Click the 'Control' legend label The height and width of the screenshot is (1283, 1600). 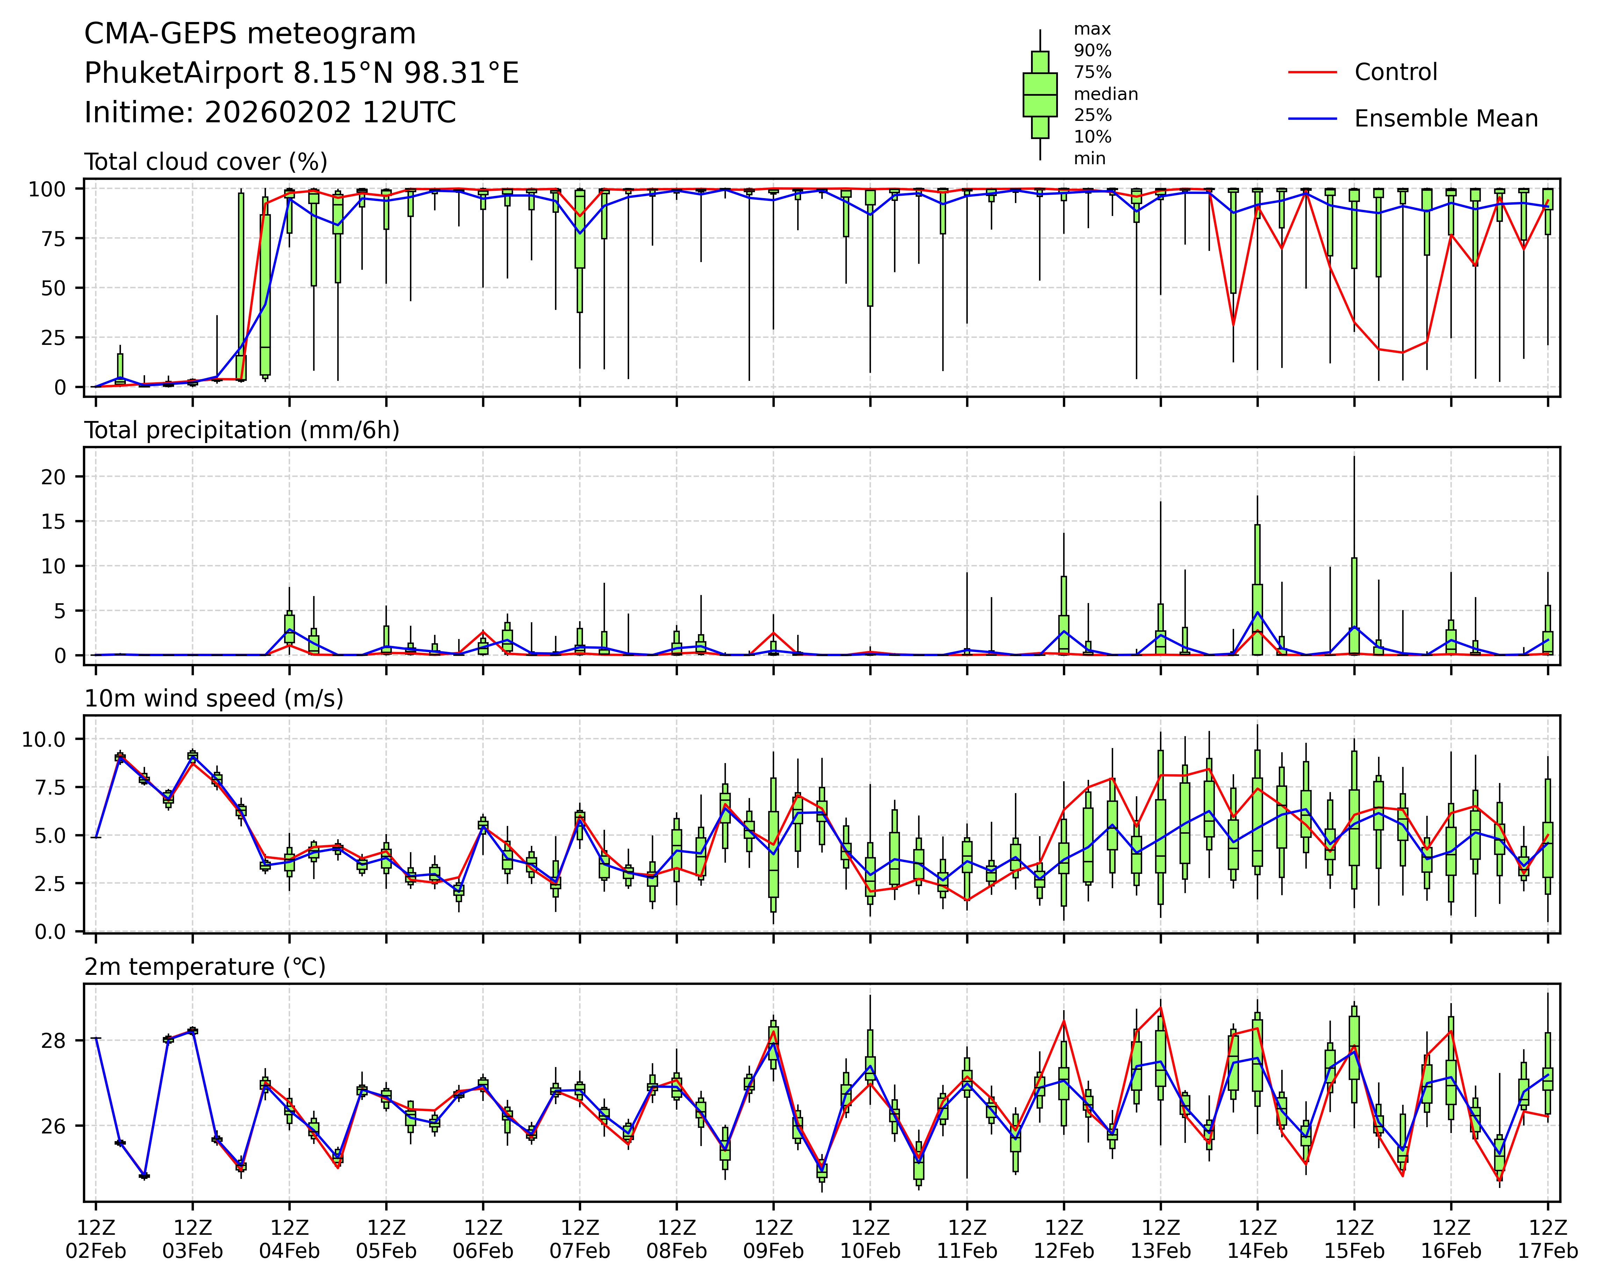[x=1395, y=73]
